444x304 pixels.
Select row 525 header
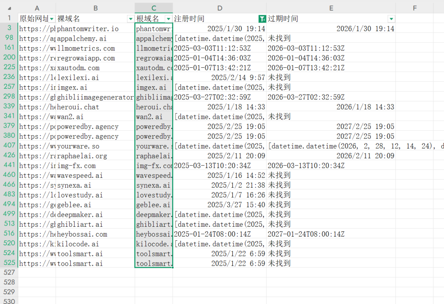tap(9, 263)
